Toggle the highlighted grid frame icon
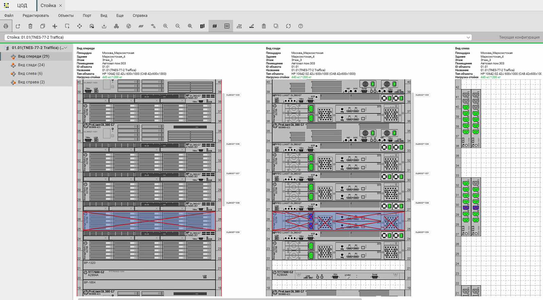Viewport: 543px width, 300px height. (x=227, y=26)
